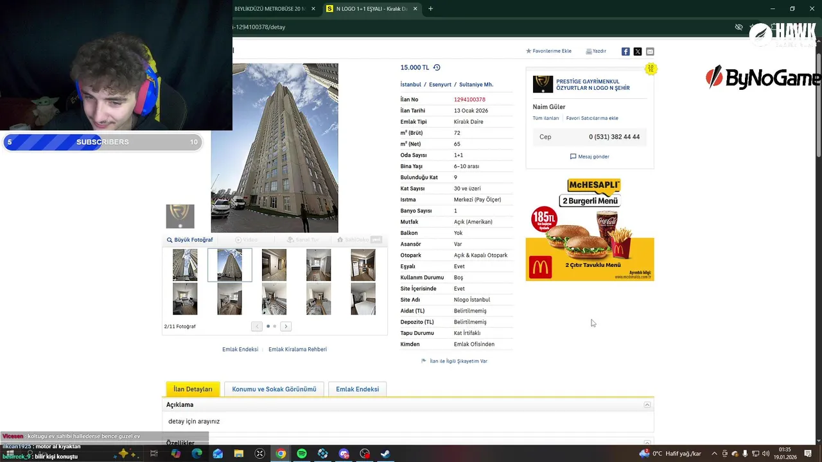The width and height of the screenshot is (822, 462).
Task: Switch to N LOGO 1+1 EŞYALI browser tab
Action: coord(372,8)
